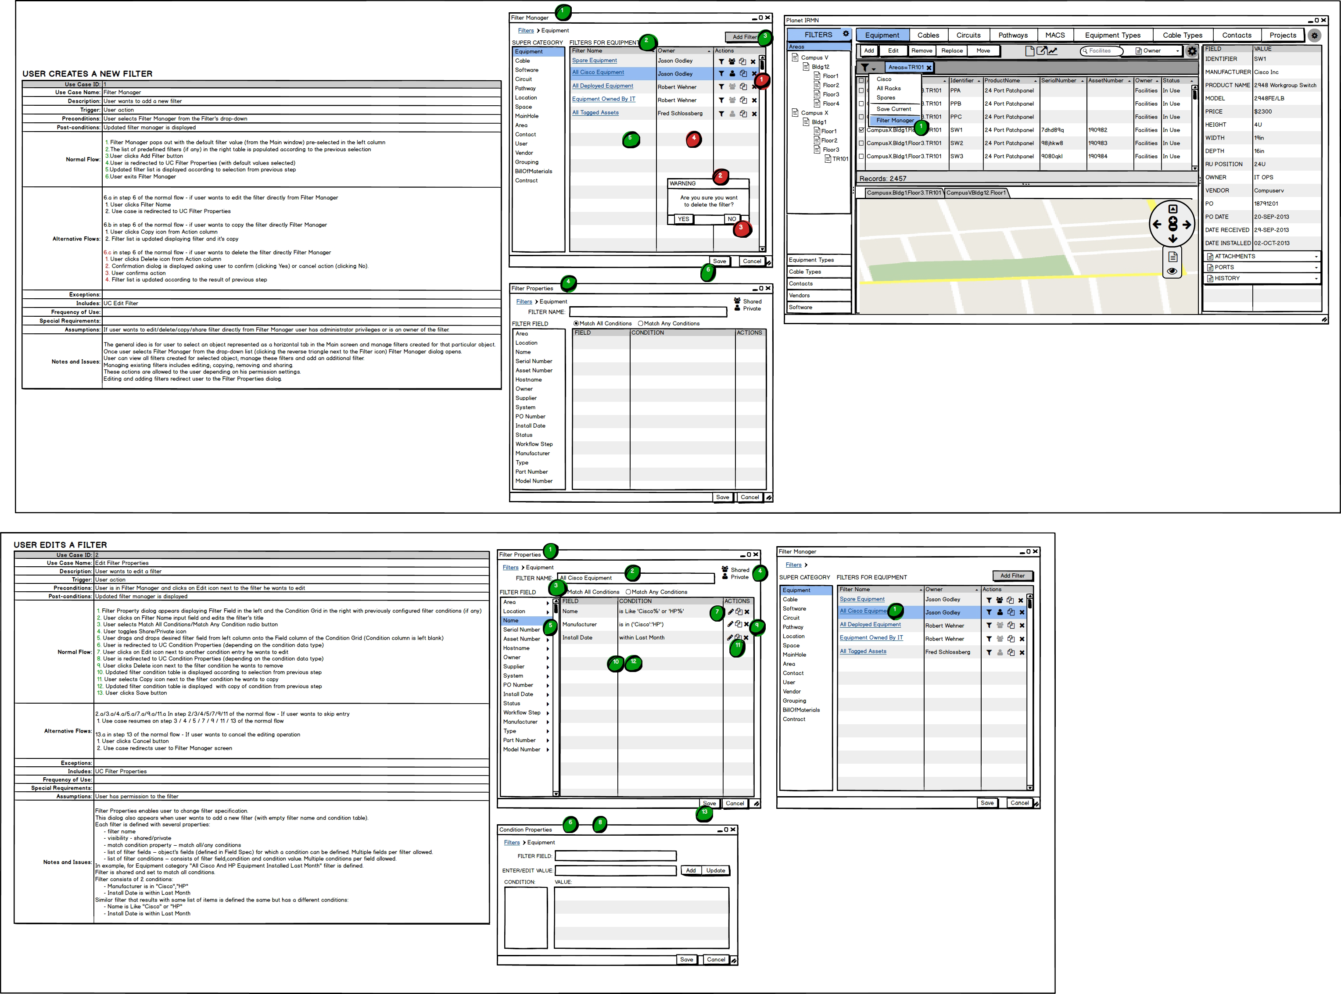Delete All Tagged Assets in upper Filter Manager
The height and width of the screenshot is (994, 1341).
(x=754, y=114)
